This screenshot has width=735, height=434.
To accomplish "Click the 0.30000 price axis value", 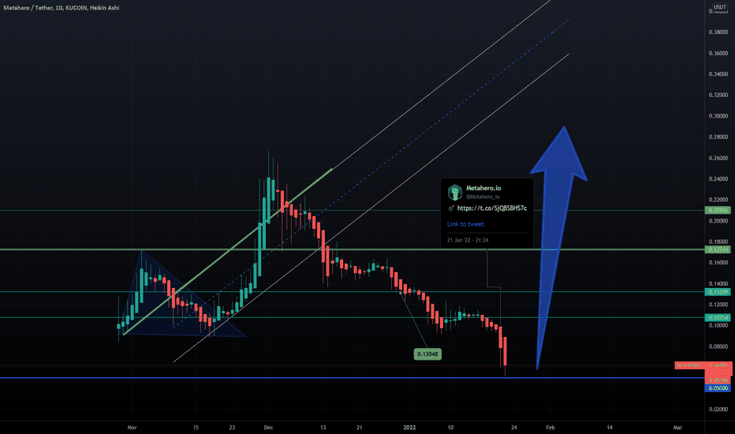I will click(x=718, y=116).
